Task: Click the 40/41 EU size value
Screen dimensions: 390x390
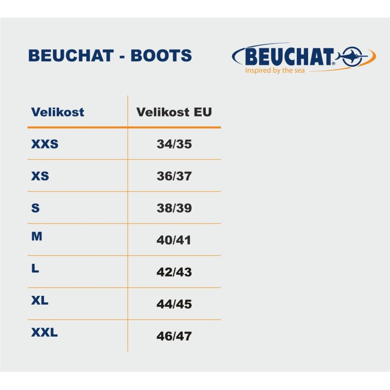Action: click(174, 240)
